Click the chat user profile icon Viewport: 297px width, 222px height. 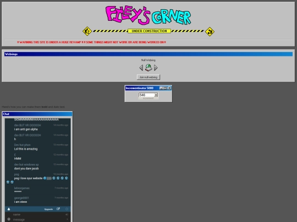[x=9, y=209]
